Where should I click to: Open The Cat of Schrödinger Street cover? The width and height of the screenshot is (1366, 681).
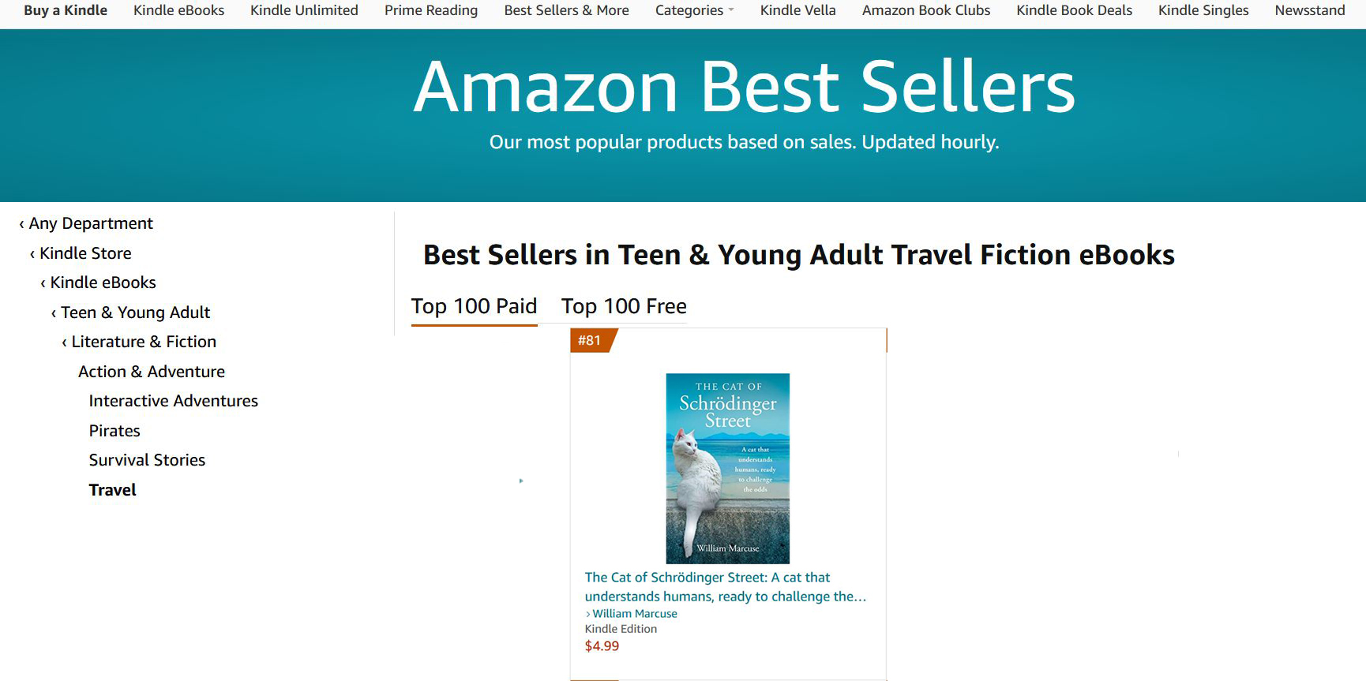pyautogui.click(x=727, y=468)
